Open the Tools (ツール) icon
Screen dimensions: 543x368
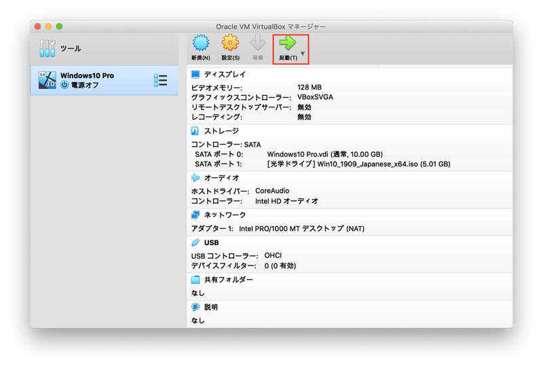[48, 48]
